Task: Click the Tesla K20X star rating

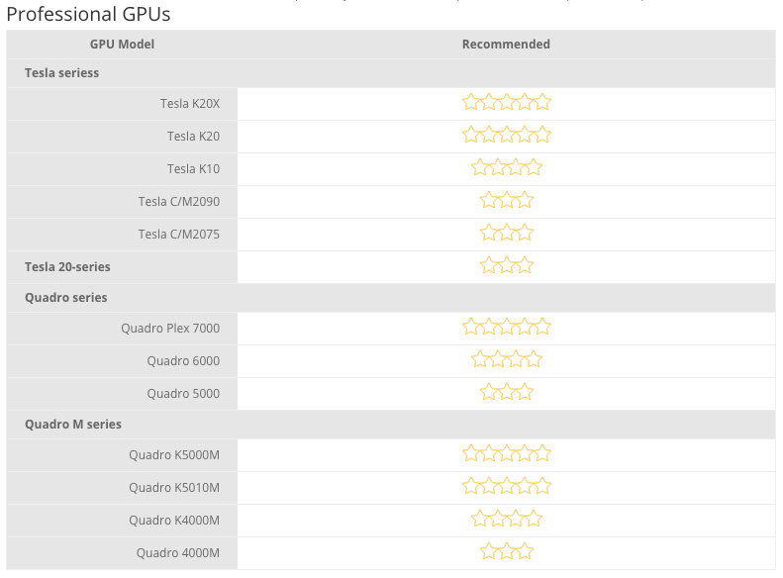Action: 507,102
